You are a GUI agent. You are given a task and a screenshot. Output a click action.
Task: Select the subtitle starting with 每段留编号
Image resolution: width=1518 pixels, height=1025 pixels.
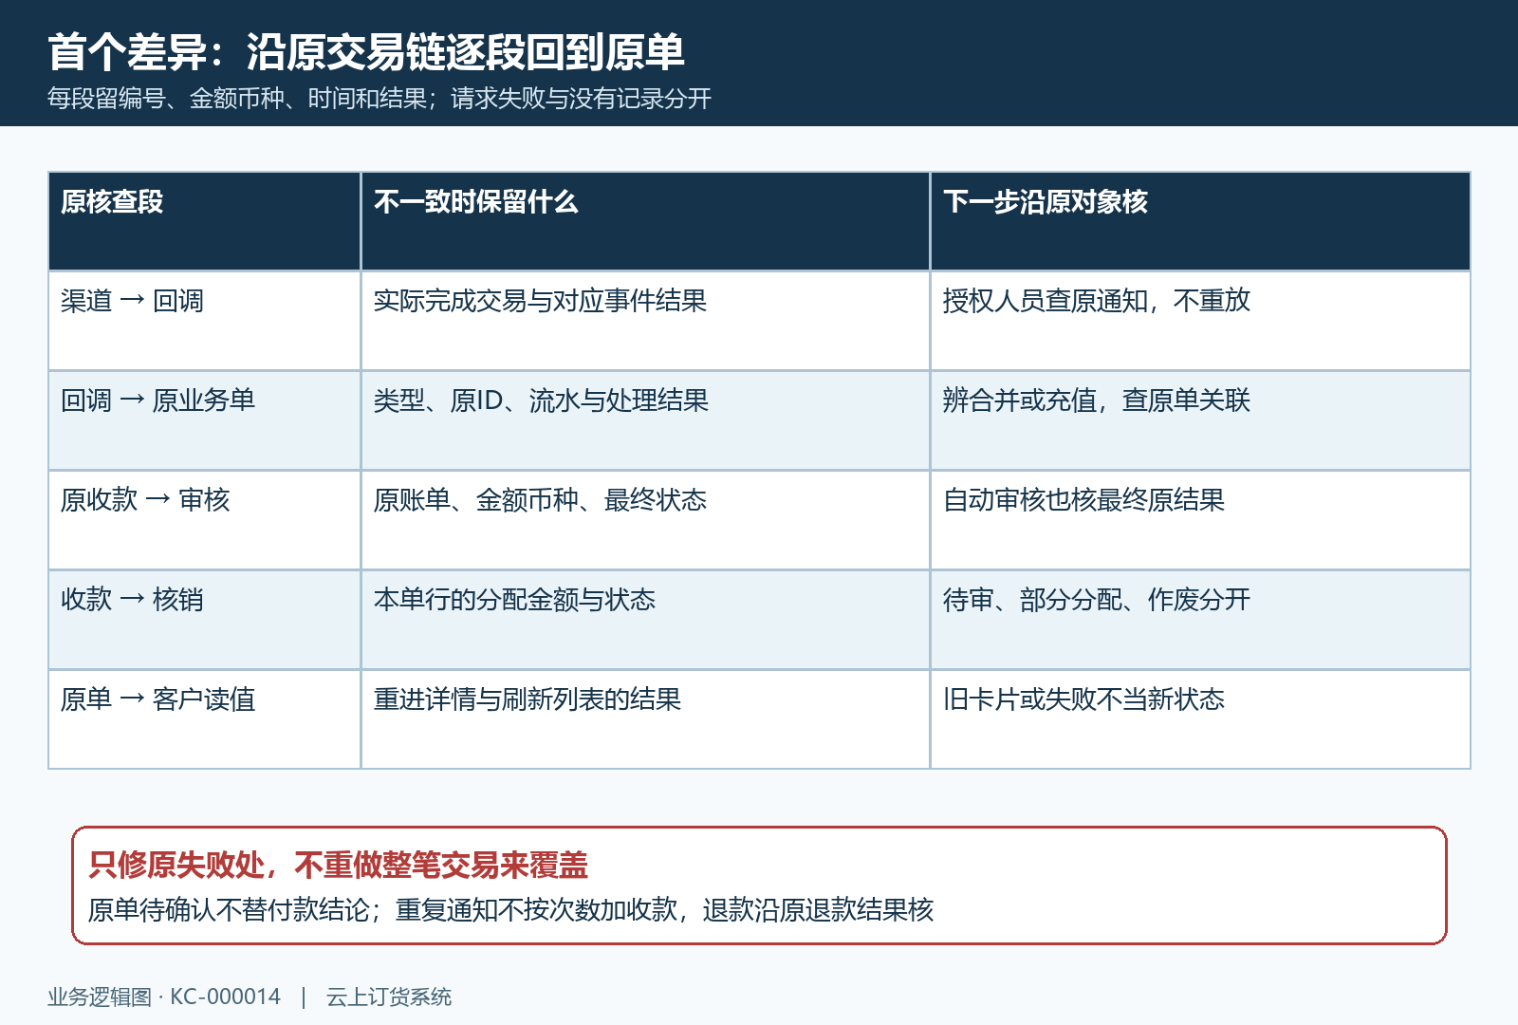point(379,99)
